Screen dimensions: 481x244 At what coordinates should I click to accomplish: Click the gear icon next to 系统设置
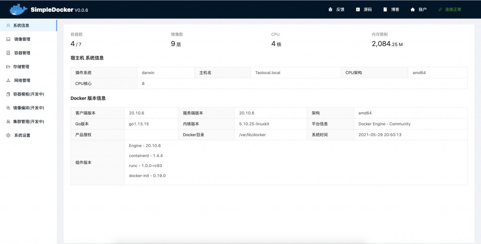tap(8, 135)
